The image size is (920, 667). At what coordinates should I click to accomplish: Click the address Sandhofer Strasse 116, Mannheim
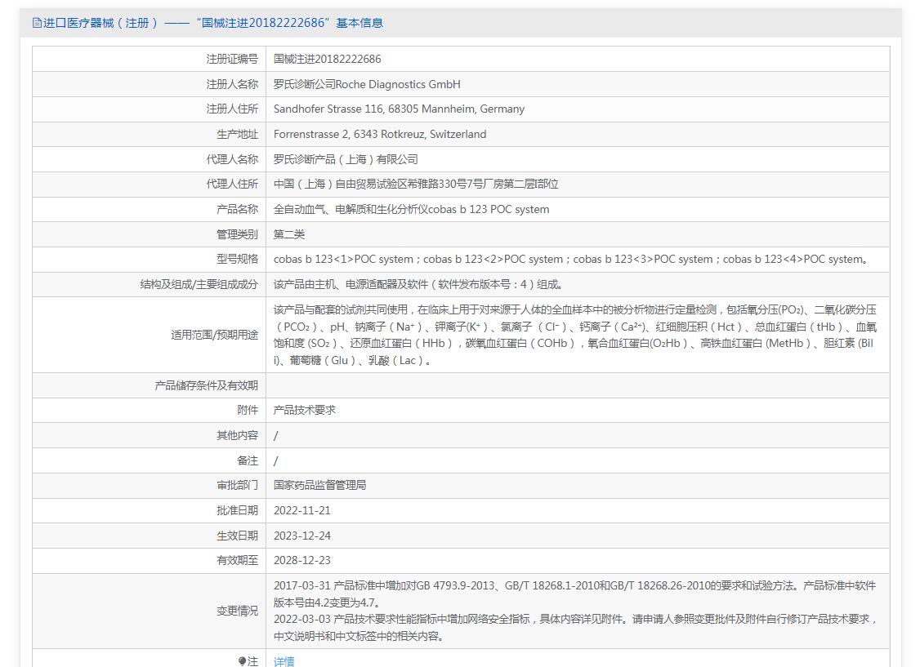coord(399,109)
